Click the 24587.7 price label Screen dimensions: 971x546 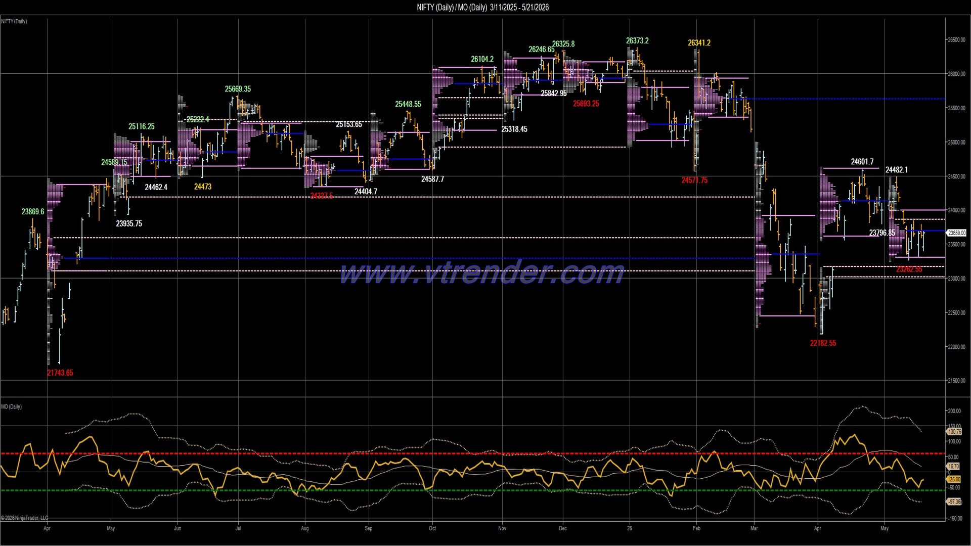coord(432,179)
